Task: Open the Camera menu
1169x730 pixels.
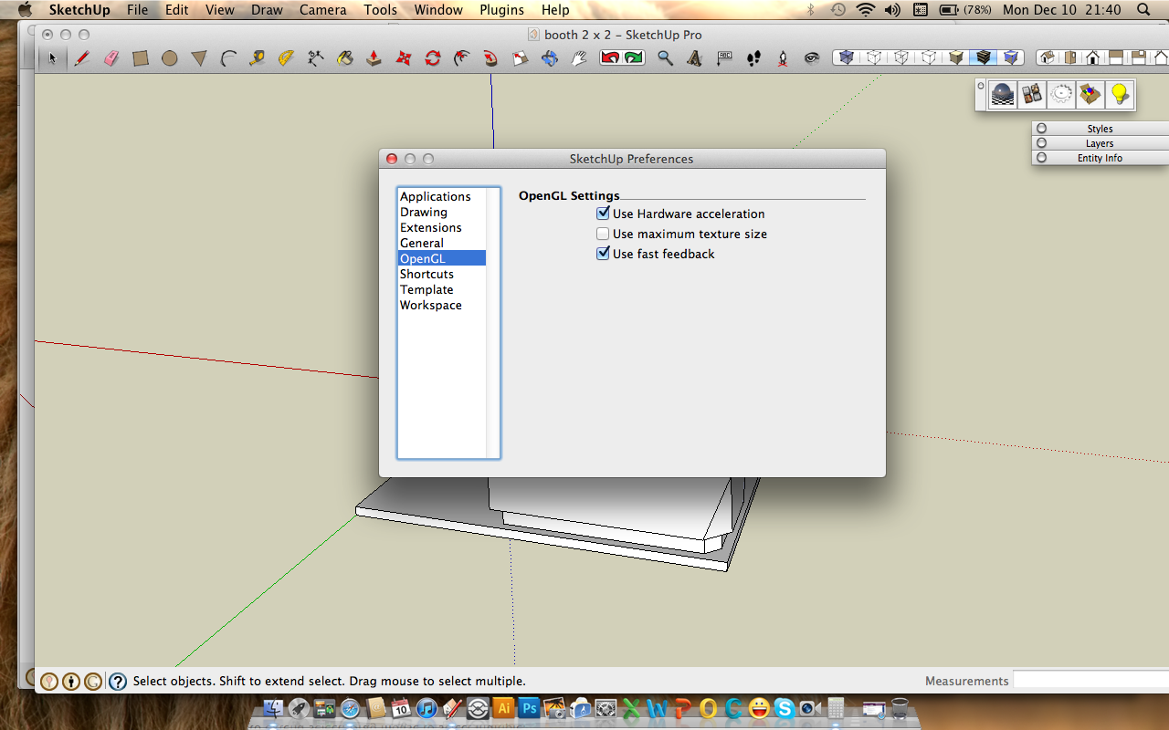Action: click(322, 10)
